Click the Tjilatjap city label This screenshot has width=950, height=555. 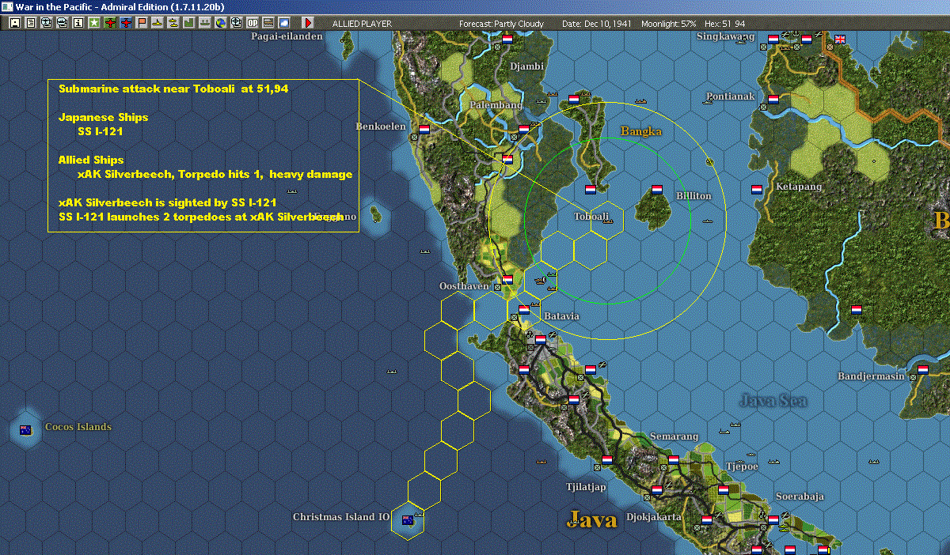click(x=586, y=487)
